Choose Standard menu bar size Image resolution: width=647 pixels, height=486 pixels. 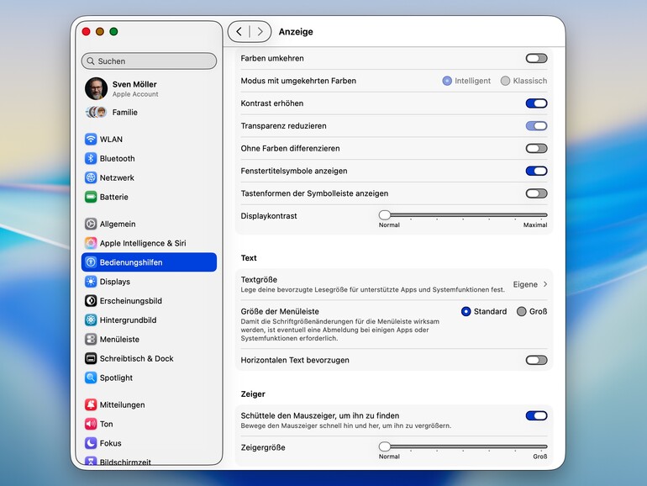466,311
